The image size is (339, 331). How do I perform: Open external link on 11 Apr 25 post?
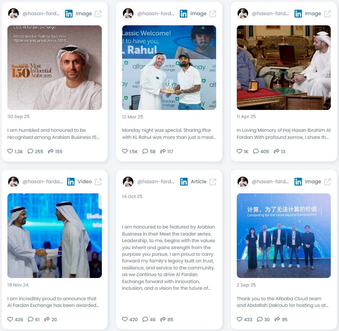click(x=327, y=14)
